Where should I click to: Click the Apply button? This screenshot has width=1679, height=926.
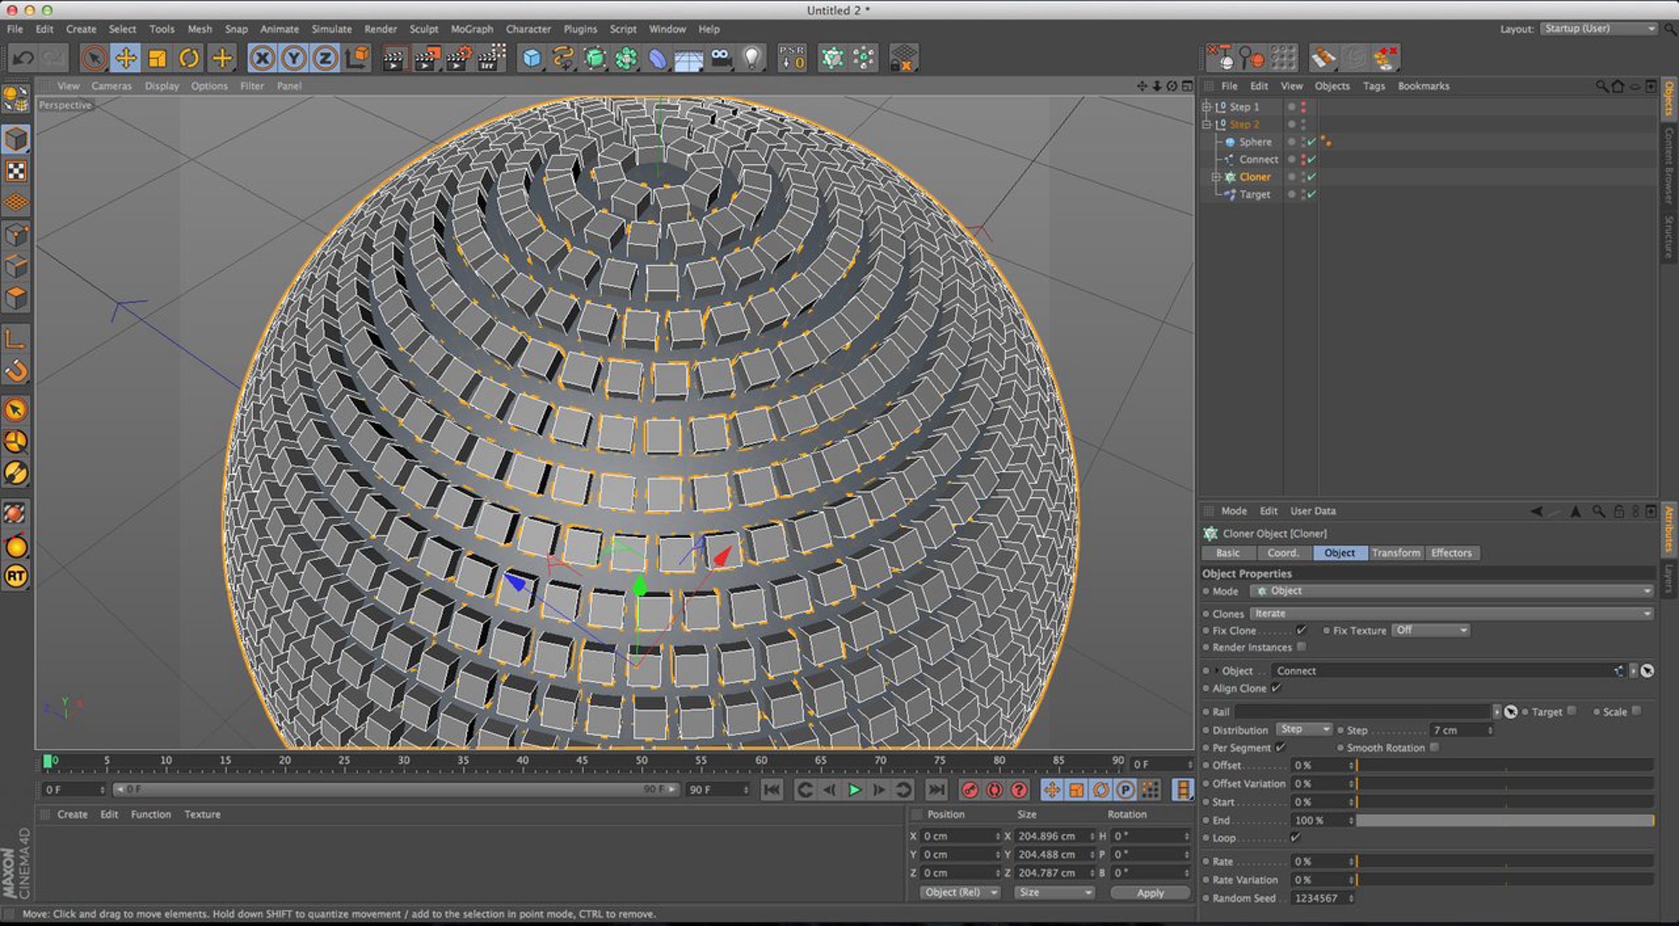coord(1149,892)
